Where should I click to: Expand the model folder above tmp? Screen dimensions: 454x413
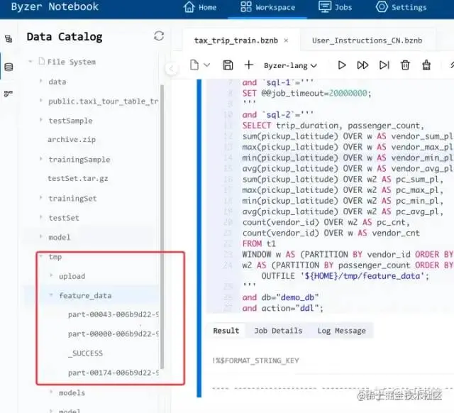pos(41,236)
